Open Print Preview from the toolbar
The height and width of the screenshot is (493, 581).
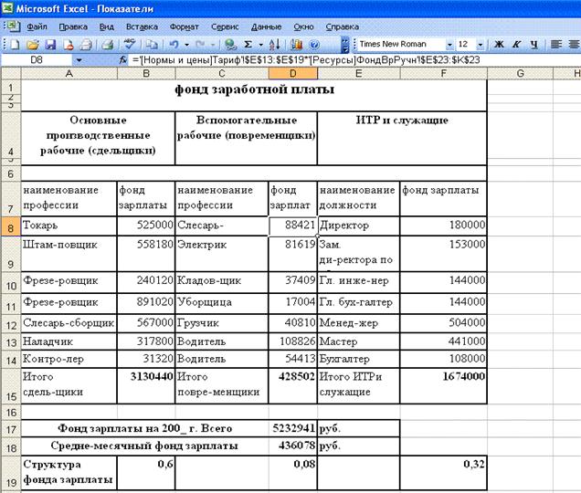point(108,45)
